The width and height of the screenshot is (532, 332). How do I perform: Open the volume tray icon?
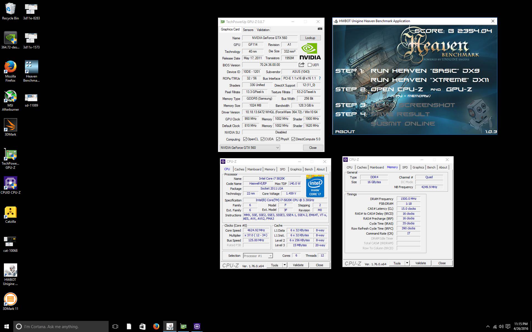pyautogui.click(x=501, y=327)
